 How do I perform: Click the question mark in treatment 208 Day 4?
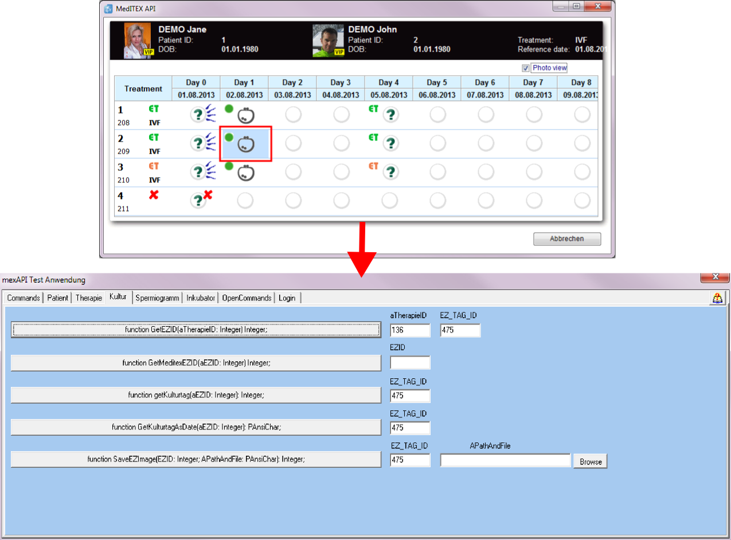tap(391, 115)
